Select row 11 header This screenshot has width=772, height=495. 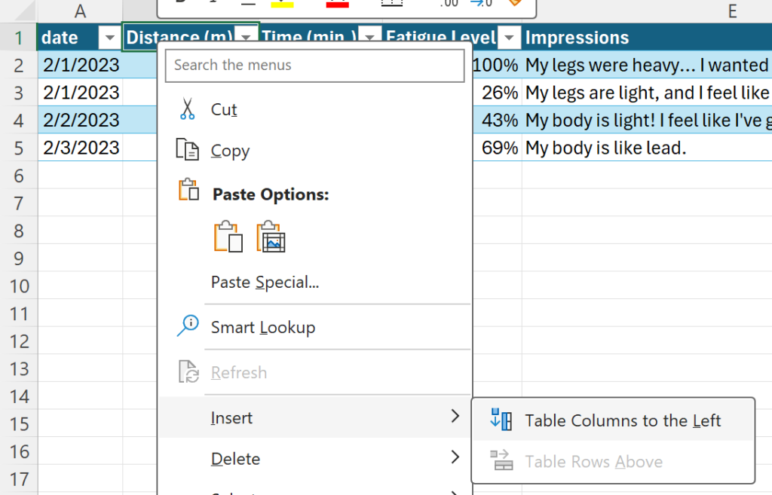pos(19,313)
